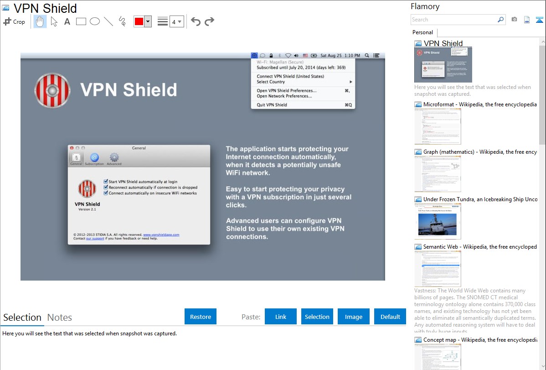Open the Subscription preferences pane icon
546x370 pixels.
click(x=94, y=159)
